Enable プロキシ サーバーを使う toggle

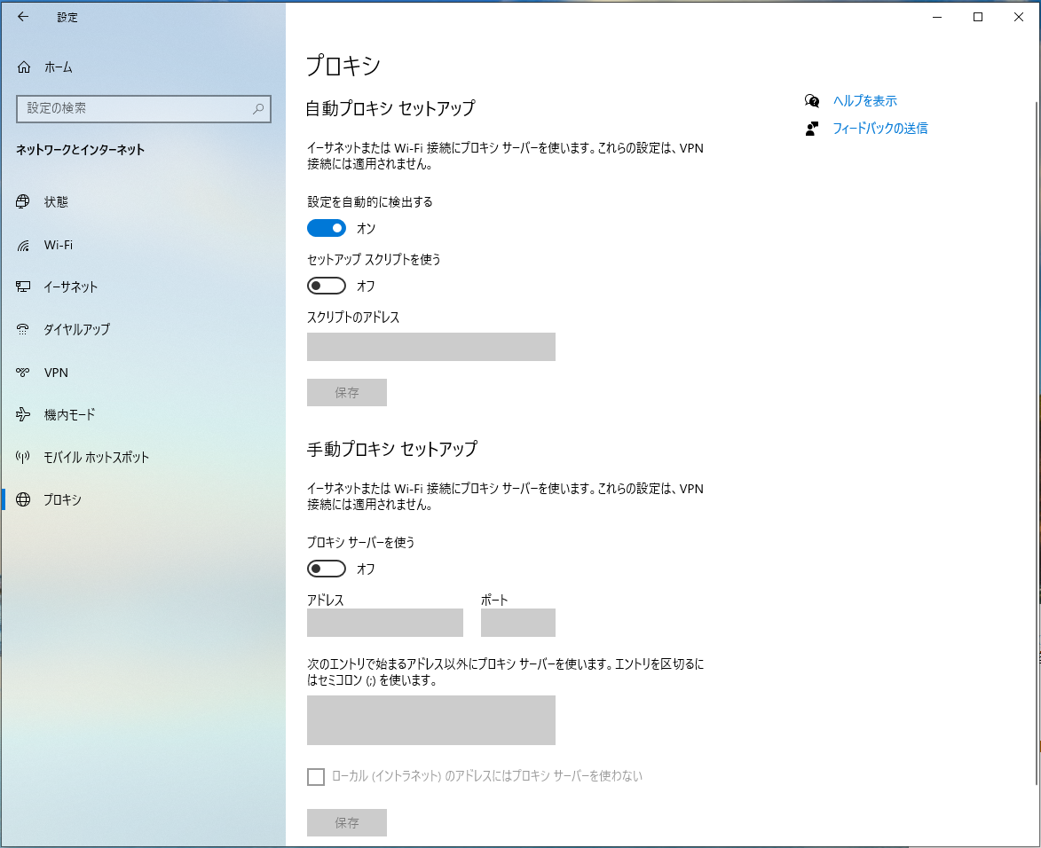pyautogui.click(x=327, y=569)
